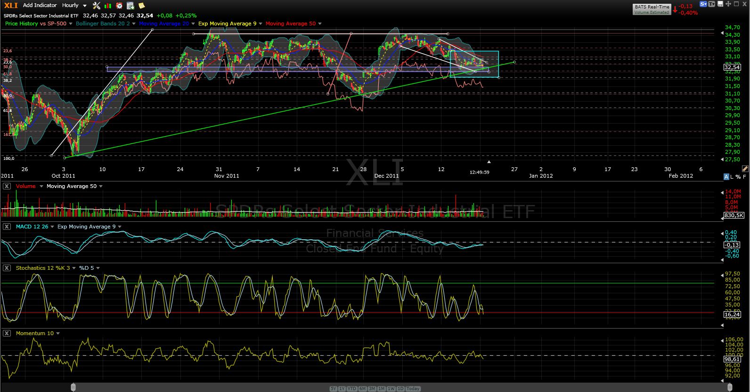Click the Add Indicator button
The height and width of the screenshot is (392, 750).
pos(40,5)
